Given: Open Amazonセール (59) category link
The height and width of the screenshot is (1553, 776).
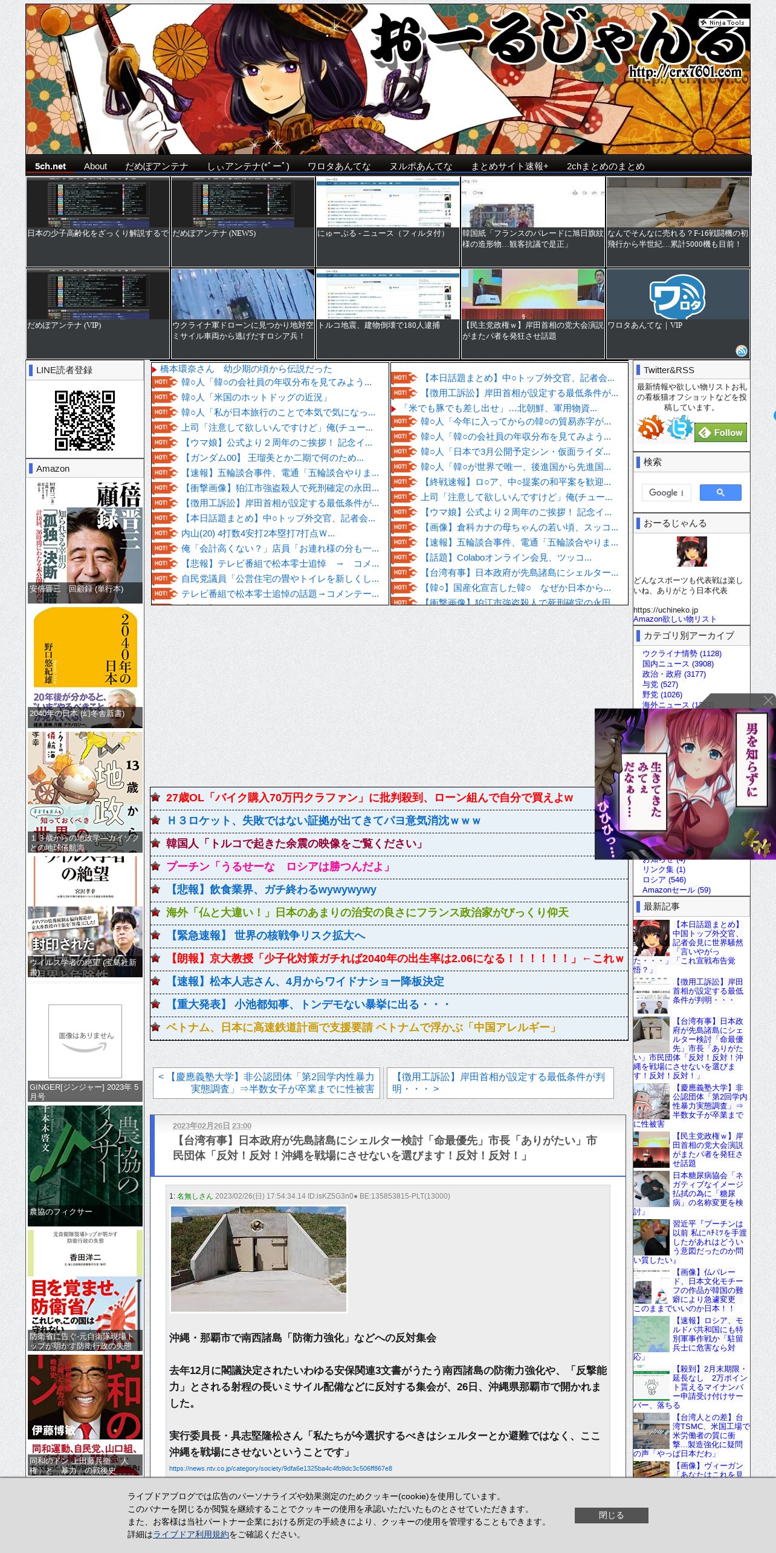Looking at the screenshot, I should tap(676, 890).
